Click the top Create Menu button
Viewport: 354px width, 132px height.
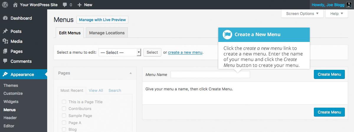coord(329,74)
